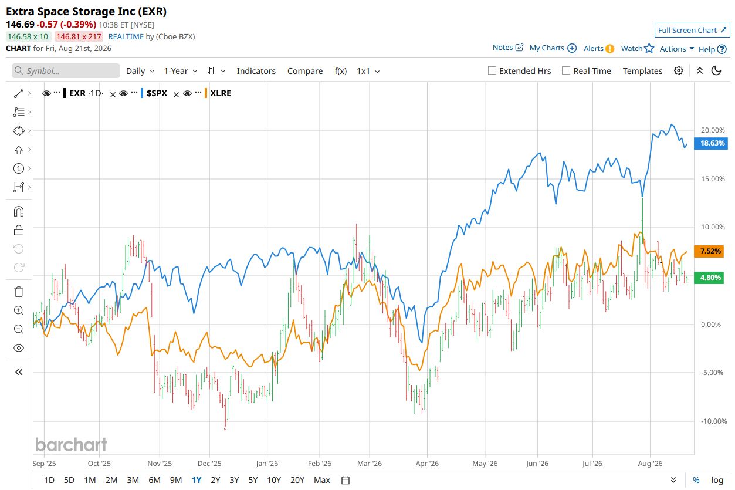This screenshot has width=735, height=490.
Task: Expand arrow marker tool options arrow
Action: click(x=29, y=150)
